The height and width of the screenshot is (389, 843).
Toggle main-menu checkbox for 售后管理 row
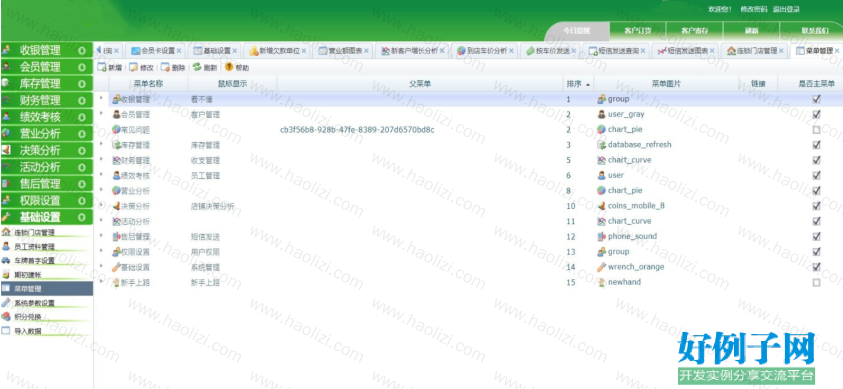click(x=816, y=237)
